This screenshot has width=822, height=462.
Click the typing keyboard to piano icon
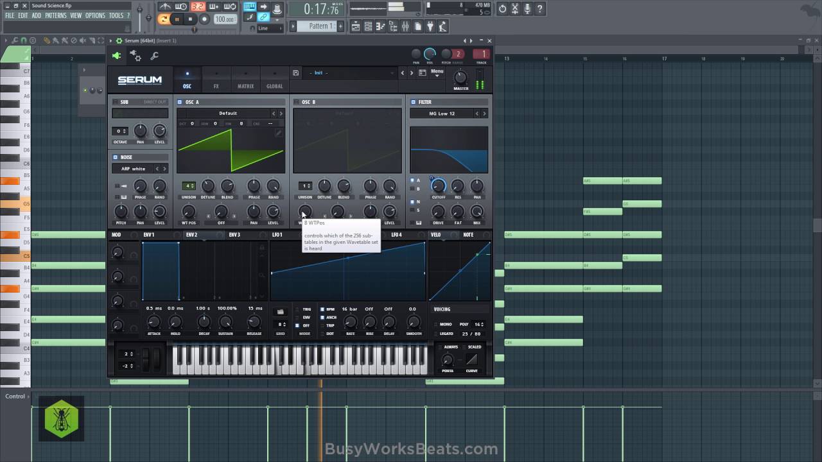coord(249,7)
